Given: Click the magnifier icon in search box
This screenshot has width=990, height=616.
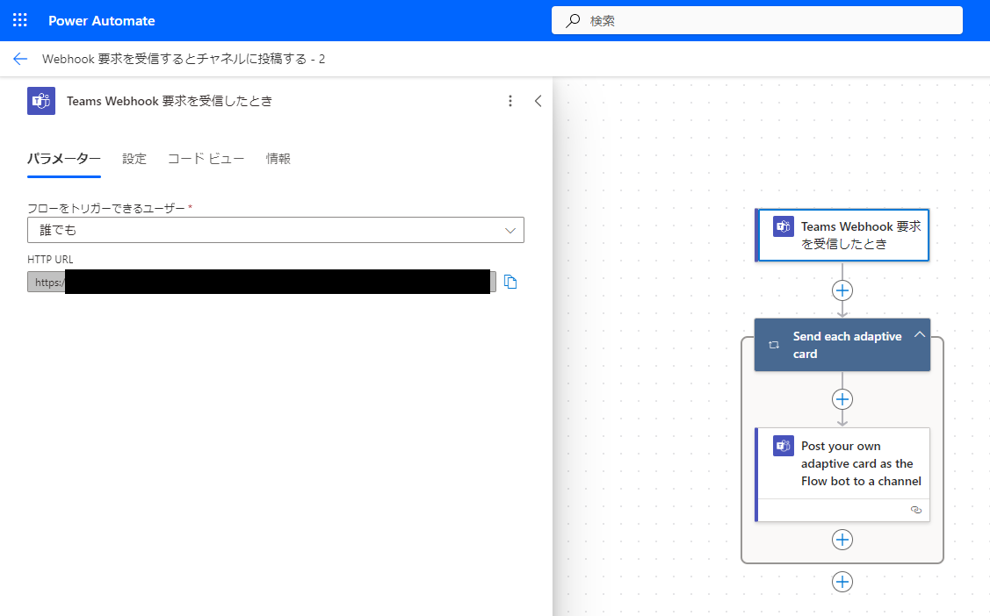Looking at the screenshot, I should (x=573, y=21).
